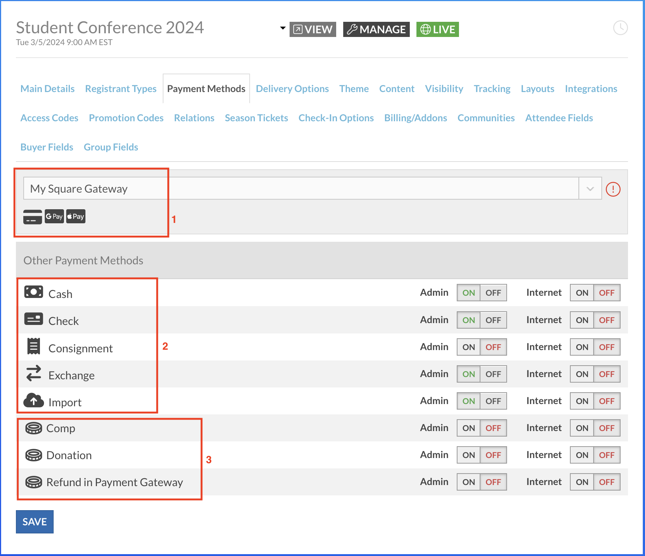Expand the gateway dropdown chevron
The image size is (645, 556).
click(x=590, y=189)
